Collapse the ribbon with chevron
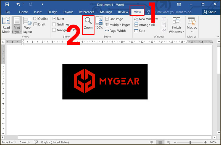Screen dimensions: 221x145 tap(218, 36)
